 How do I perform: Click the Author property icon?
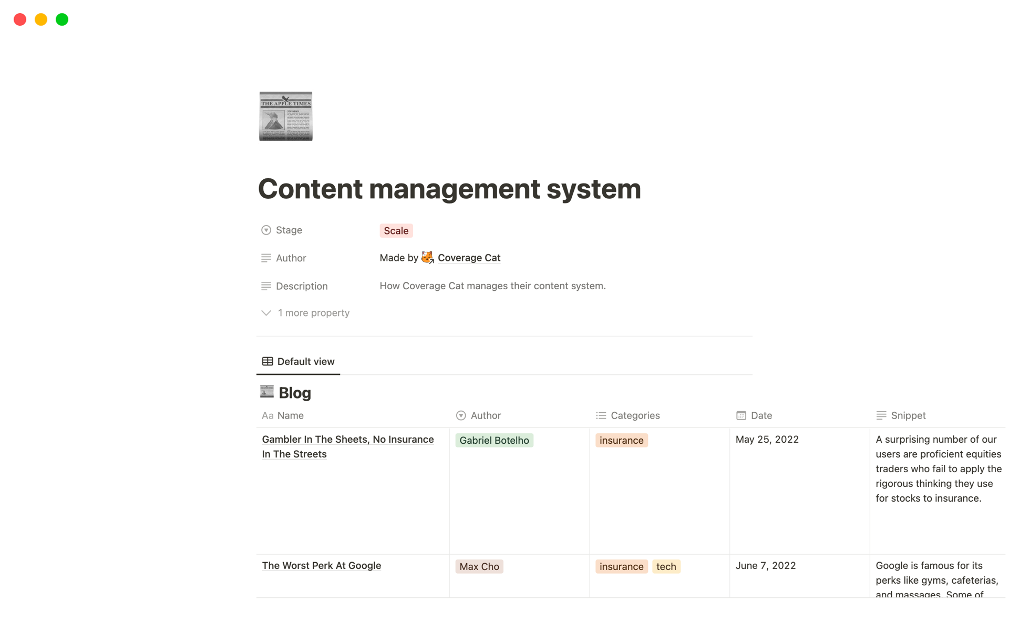(265, 257)
